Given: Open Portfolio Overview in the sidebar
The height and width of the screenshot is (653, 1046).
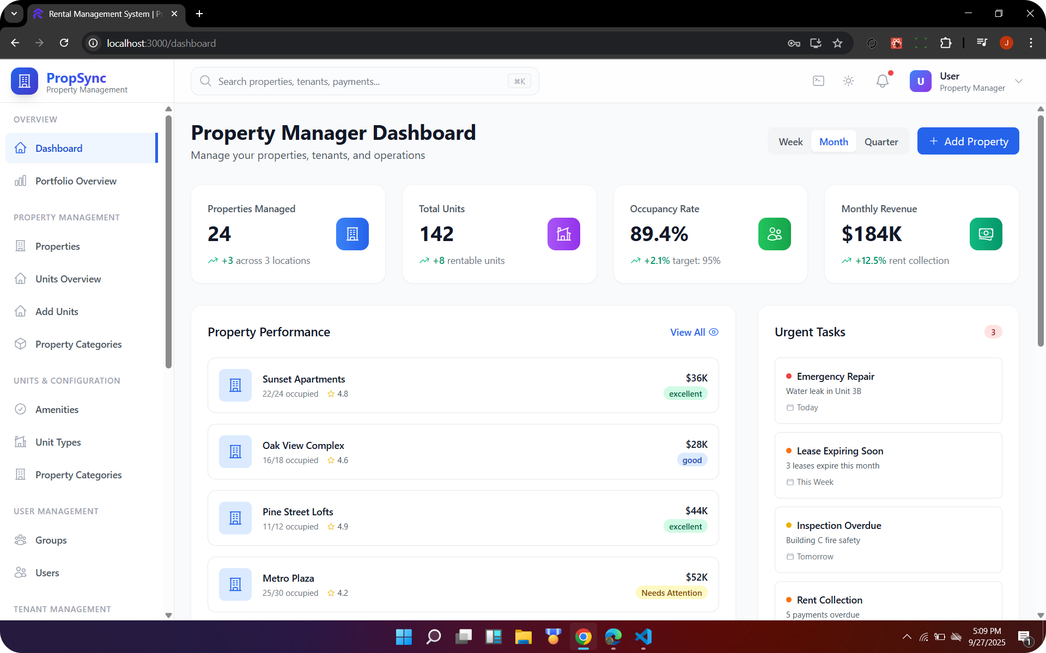Looking at the screenshot, I should 82,181.
